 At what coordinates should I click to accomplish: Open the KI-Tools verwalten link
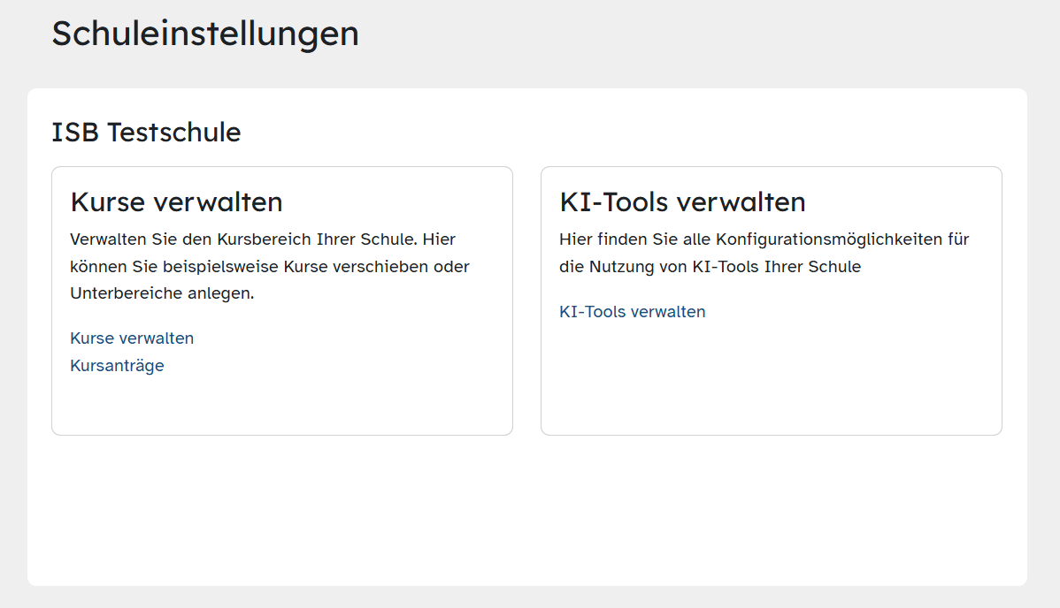[633, 312]
